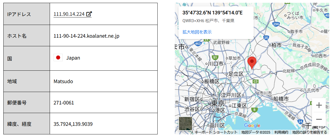Click the 郵便番号 header cell

[27, 103]
